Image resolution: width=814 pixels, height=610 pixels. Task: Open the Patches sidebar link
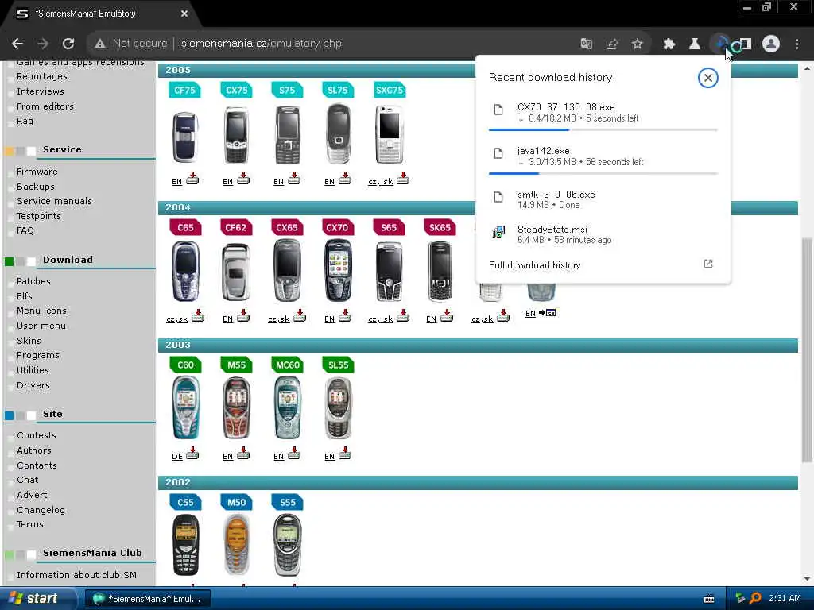point(33,280)
